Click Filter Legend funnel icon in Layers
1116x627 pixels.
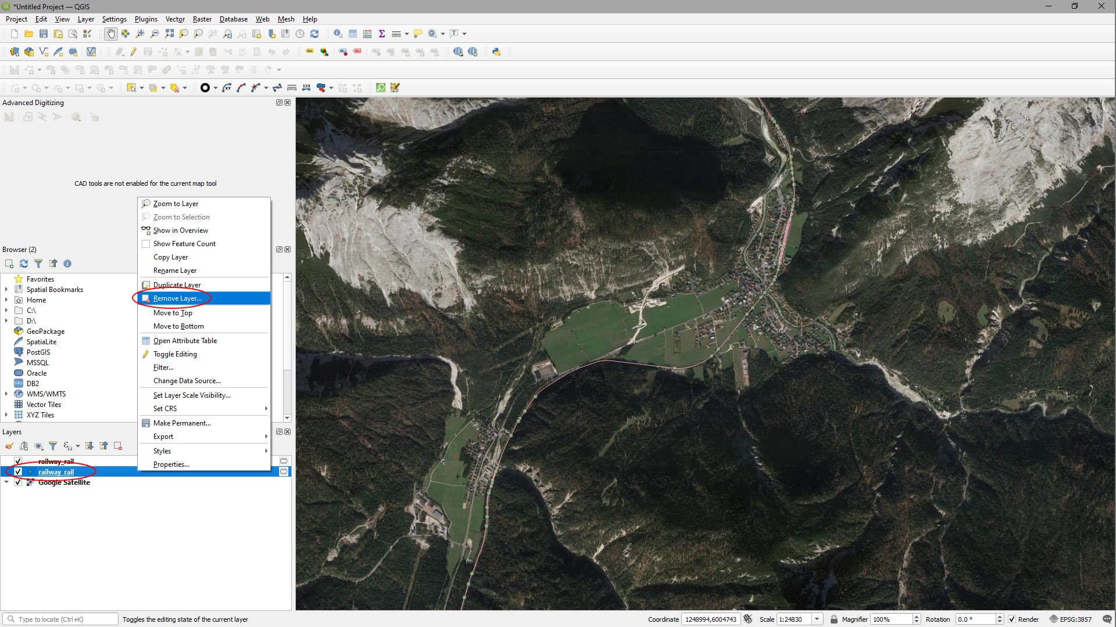click(53, 446)
